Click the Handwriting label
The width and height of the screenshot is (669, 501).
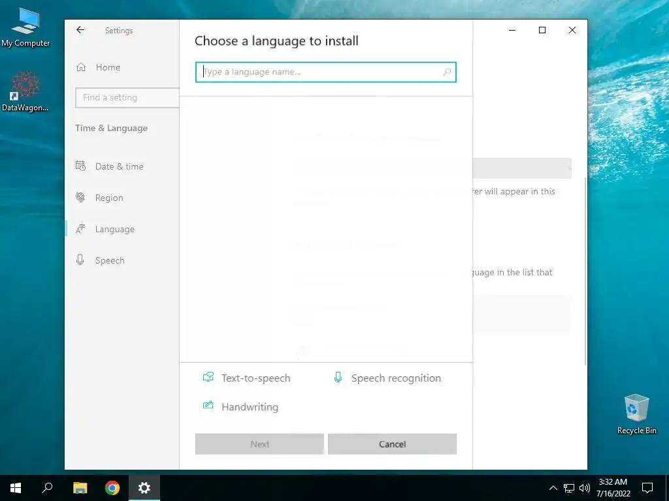tap(250, 407)
